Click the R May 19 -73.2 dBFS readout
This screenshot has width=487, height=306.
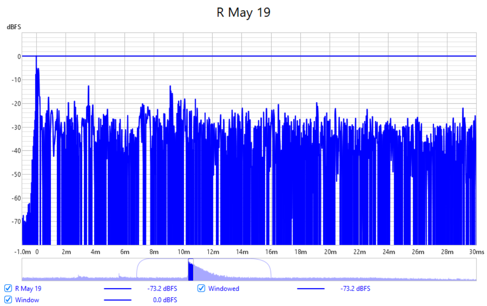point(162,289)
